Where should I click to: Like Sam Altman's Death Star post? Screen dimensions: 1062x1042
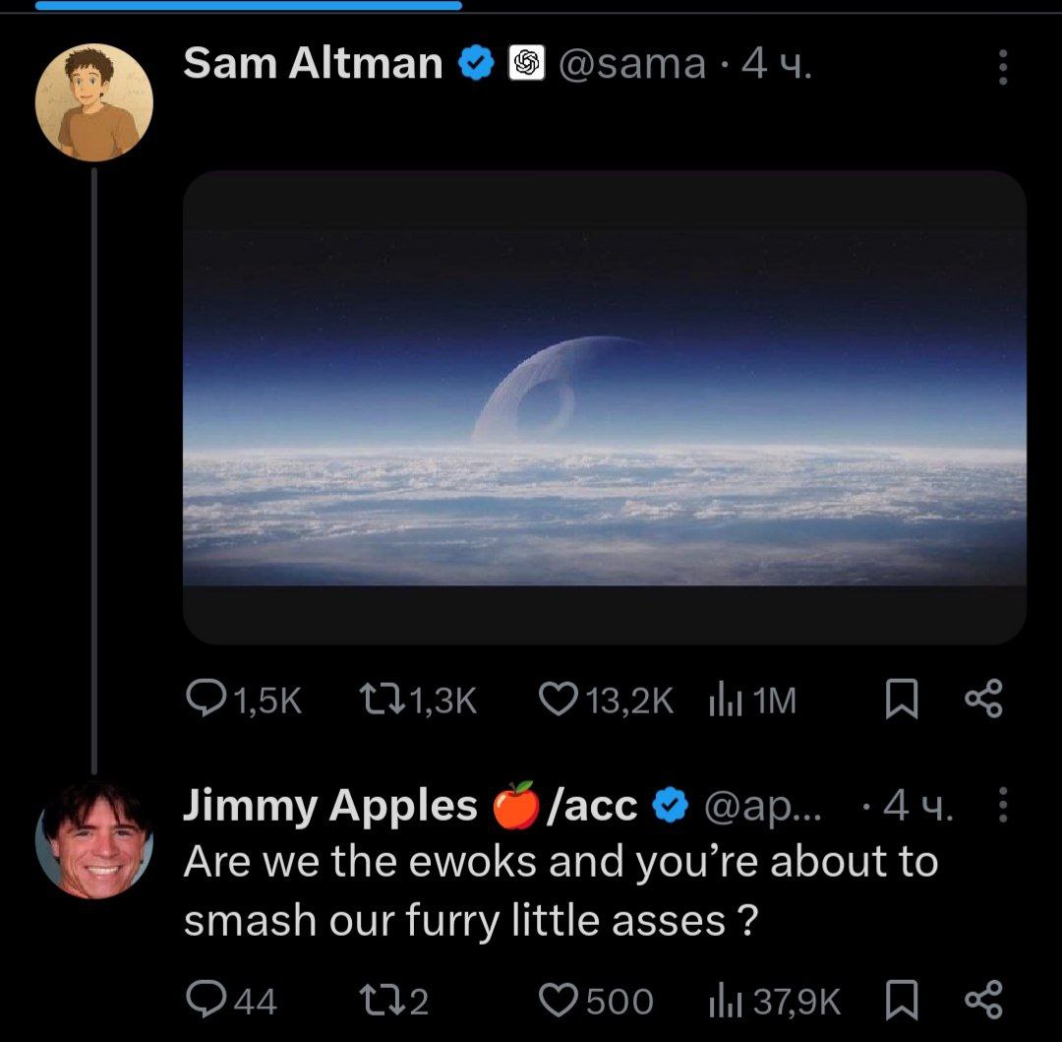tap(560, 700)
